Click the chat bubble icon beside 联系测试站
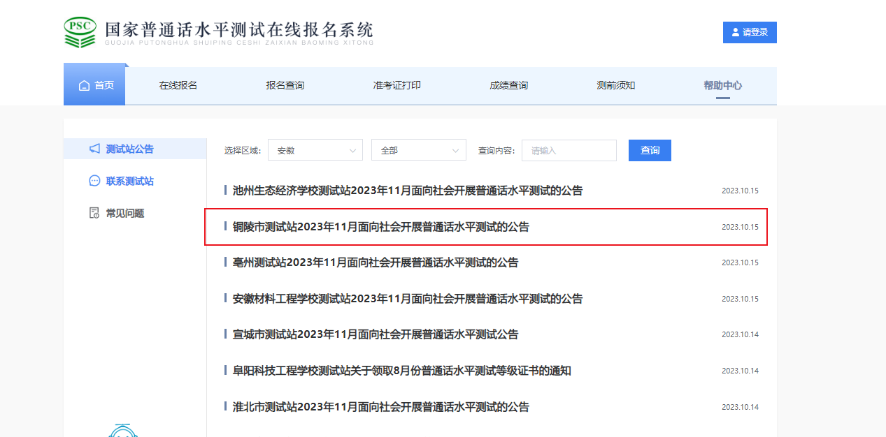Viewport: 886px width, 437px height. [94, 181]
